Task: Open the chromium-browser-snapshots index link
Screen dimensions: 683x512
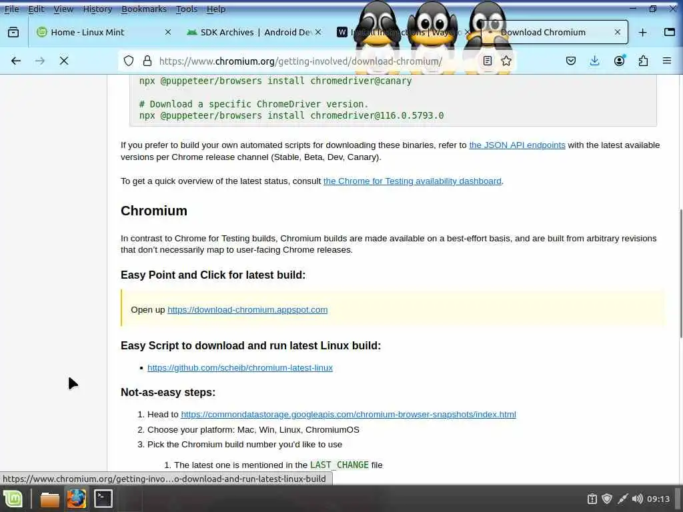Action: [x=348, y=415]
